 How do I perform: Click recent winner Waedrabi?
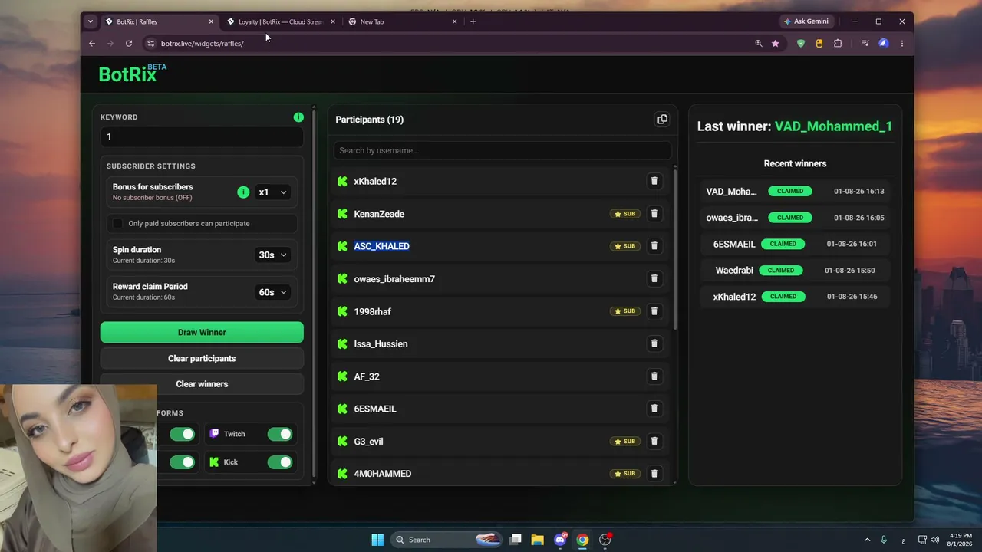coord(734,270)
